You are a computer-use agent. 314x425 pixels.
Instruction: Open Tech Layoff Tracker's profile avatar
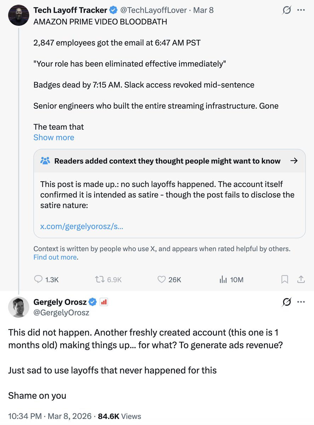click(18, 15)
